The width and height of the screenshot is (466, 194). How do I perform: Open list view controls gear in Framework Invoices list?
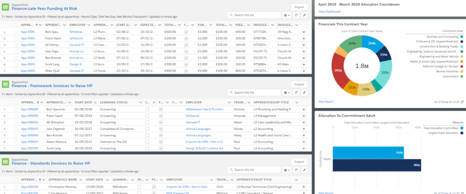tap(287, 93)
